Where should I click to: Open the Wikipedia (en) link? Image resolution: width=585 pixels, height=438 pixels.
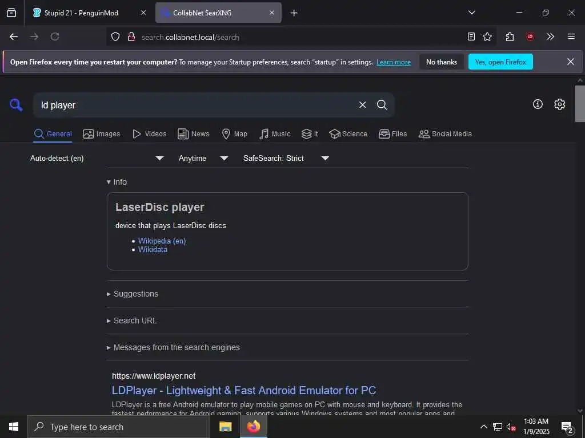(162, 241)
